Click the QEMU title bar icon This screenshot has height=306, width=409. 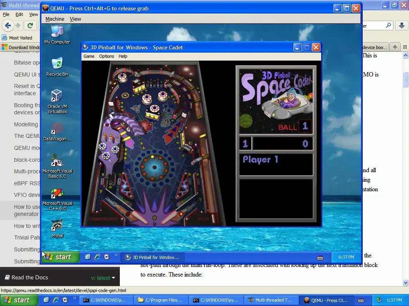(46, 8)
